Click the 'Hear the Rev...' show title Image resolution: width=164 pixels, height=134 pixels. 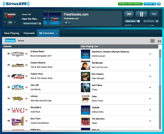click(30, 19)
